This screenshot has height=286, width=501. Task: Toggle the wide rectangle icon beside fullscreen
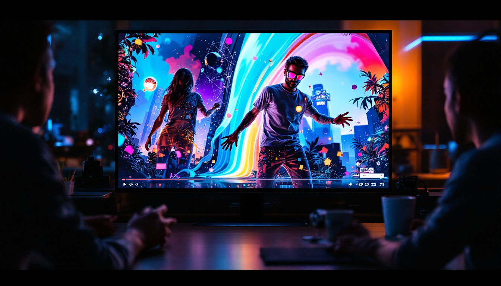pos(373,184)
